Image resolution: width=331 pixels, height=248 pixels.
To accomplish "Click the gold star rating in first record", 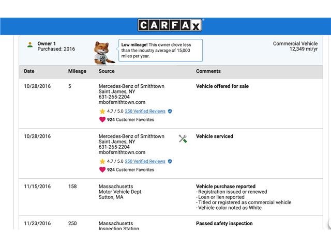I will click(102, 111).
